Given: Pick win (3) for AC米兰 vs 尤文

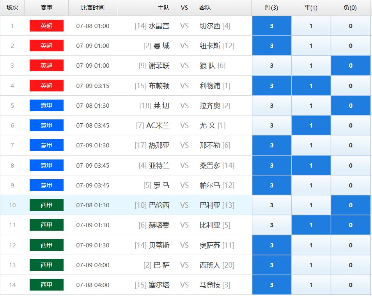Looking at the screenshot, I should 272,125.
